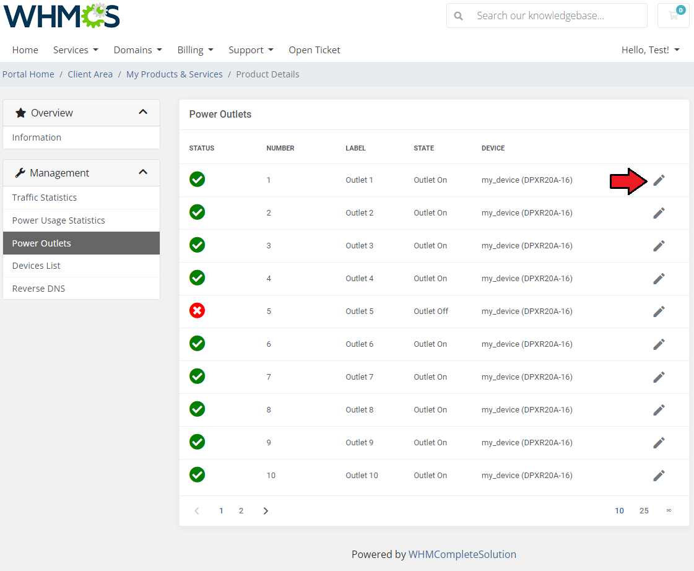
Task: Go to page 1 of the outlets table
Action: coord(221,511)
